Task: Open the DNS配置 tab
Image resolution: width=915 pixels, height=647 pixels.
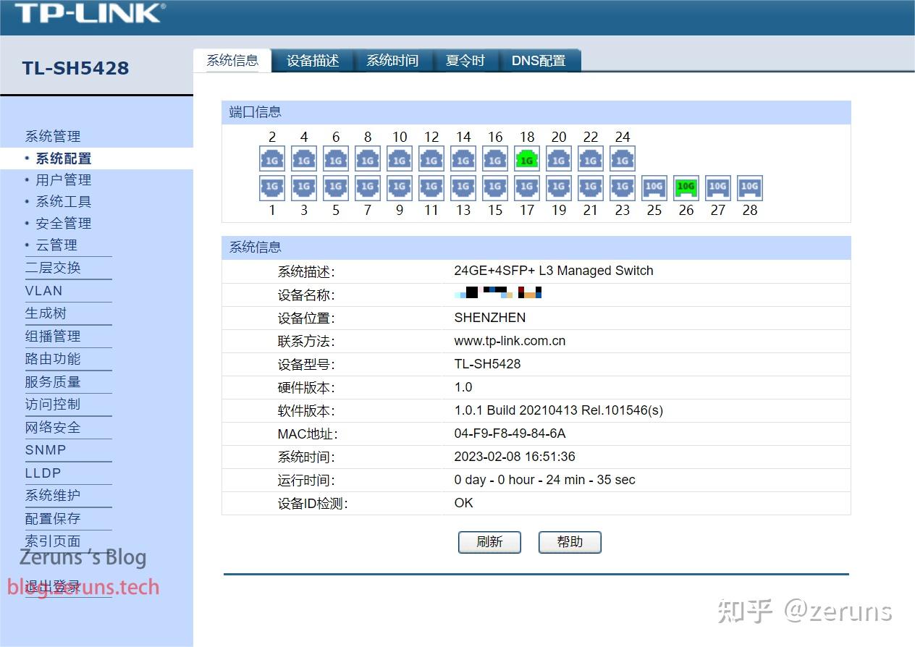Action: coord(539,61)
